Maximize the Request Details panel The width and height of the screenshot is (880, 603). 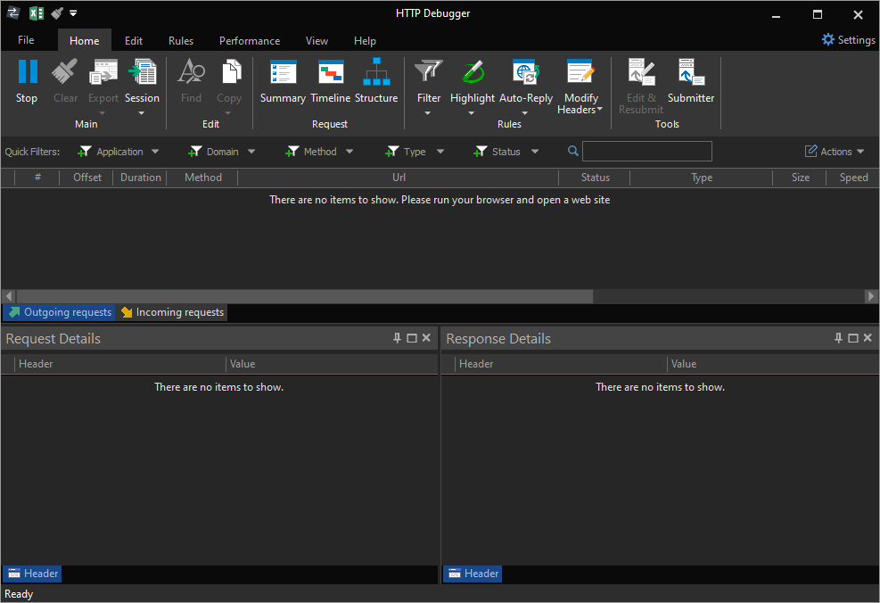[x=411, y=338]
